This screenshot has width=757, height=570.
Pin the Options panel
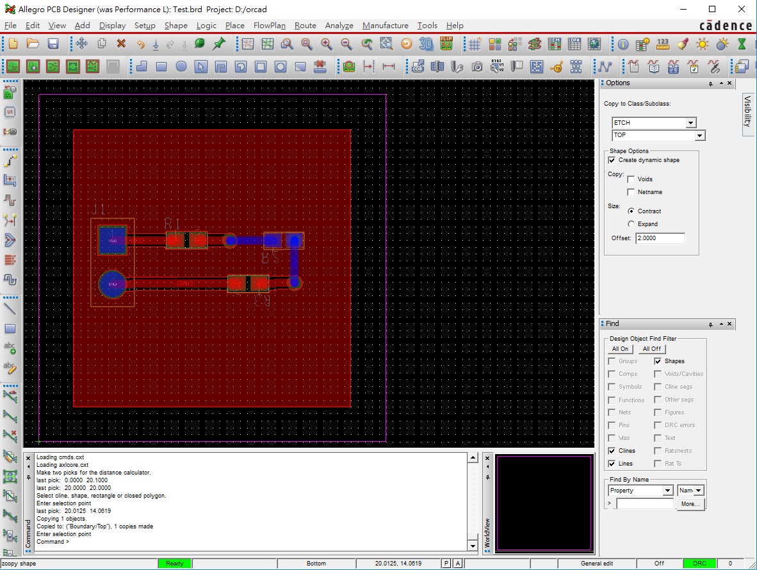point(711,83)
